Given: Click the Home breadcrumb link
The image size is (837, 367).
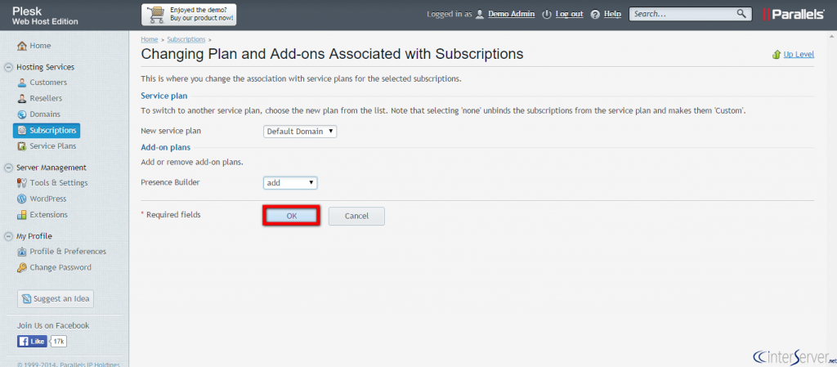Looking at the screenshot, I should click(x=149, y=40).
